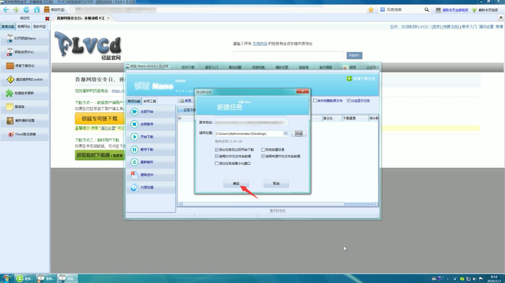Switch to Nano 实用工具 tab

pyautogui.click(x=150, y=101)
